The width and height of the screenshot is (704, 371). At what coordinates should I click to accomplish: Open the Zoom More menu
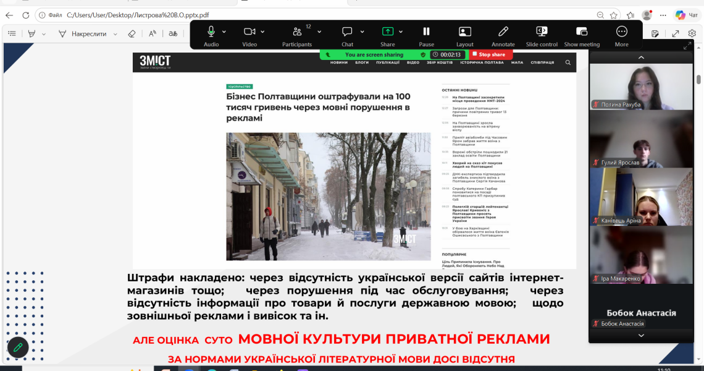(621, 32)
